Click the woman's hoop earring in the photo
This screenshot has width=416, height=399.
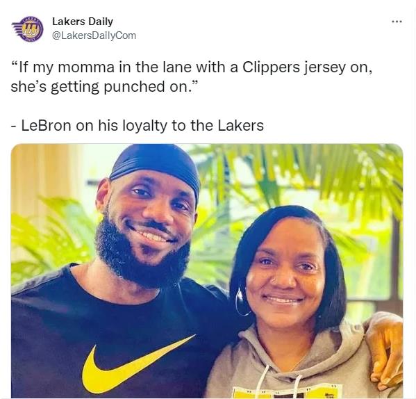[x=240, y=301]
